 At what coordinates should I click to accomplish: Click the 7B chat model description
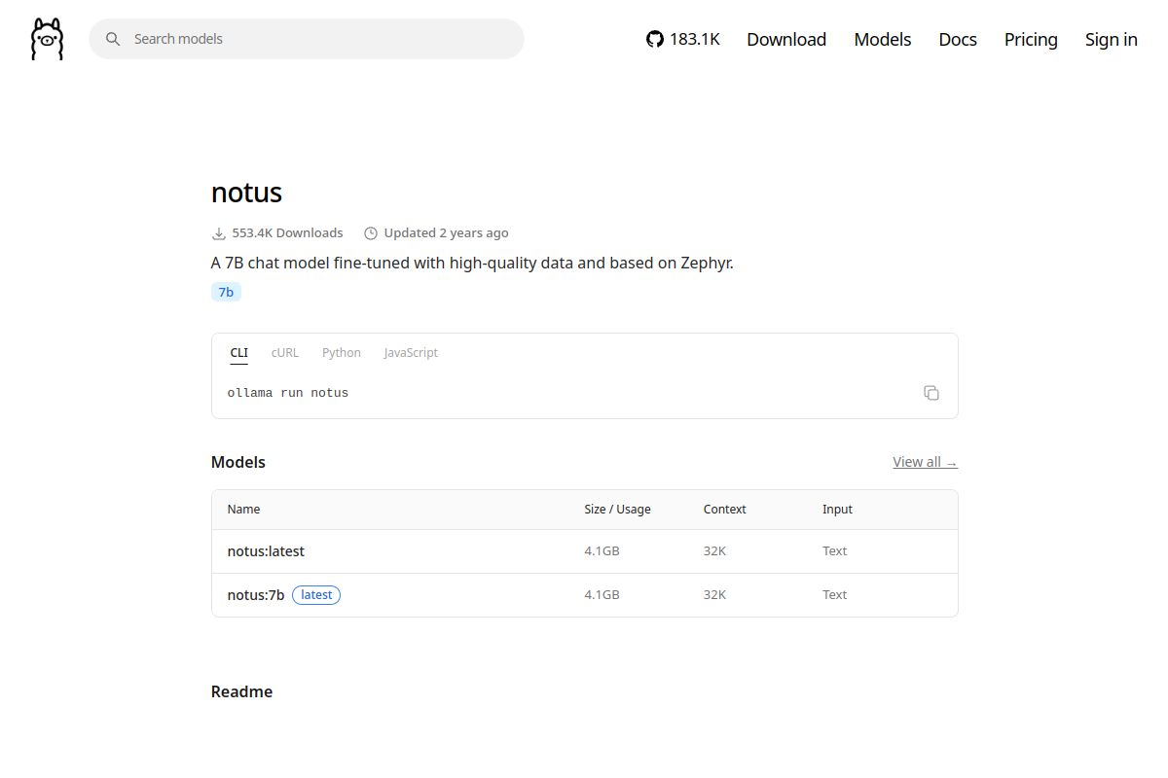(472, 264)
